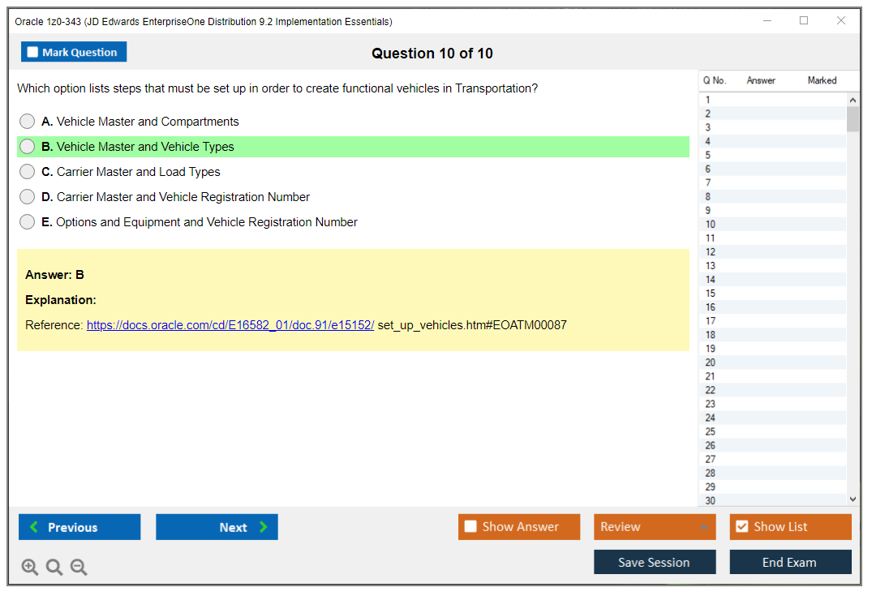Click the scroll down arrow of question list
Viewport: 872px width, 596px height.
(853, 500)
